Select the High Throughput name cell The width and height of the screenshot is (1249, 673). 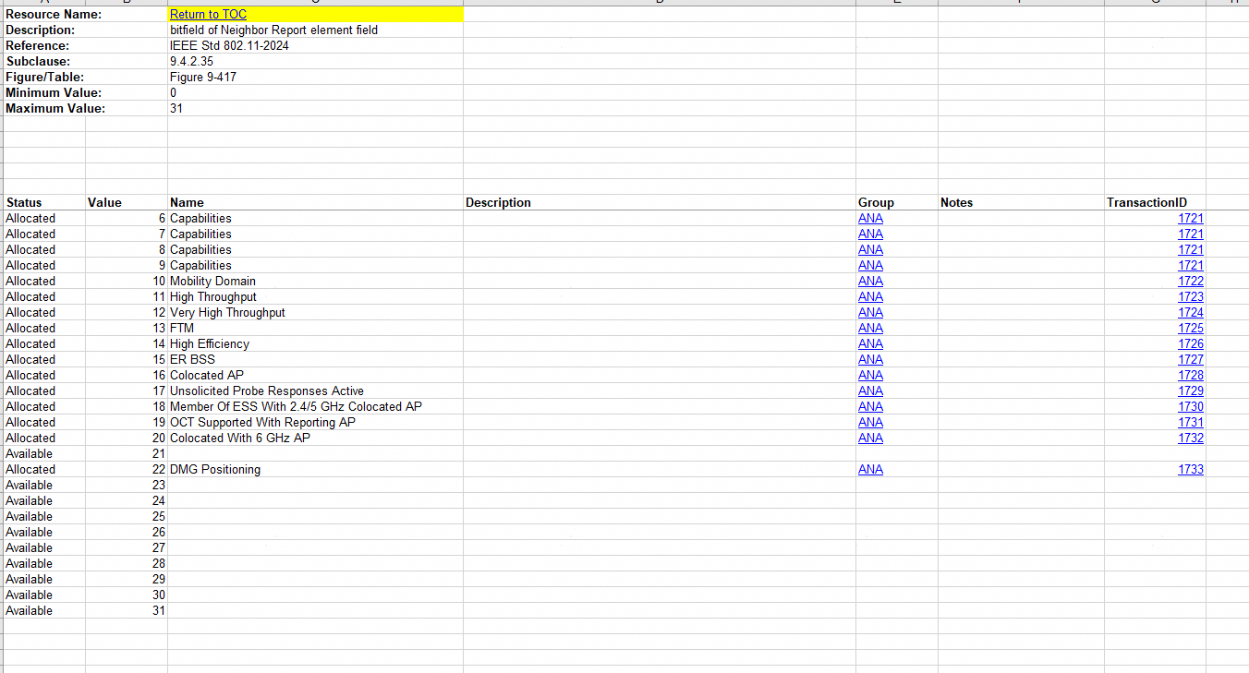coord(213,297)
